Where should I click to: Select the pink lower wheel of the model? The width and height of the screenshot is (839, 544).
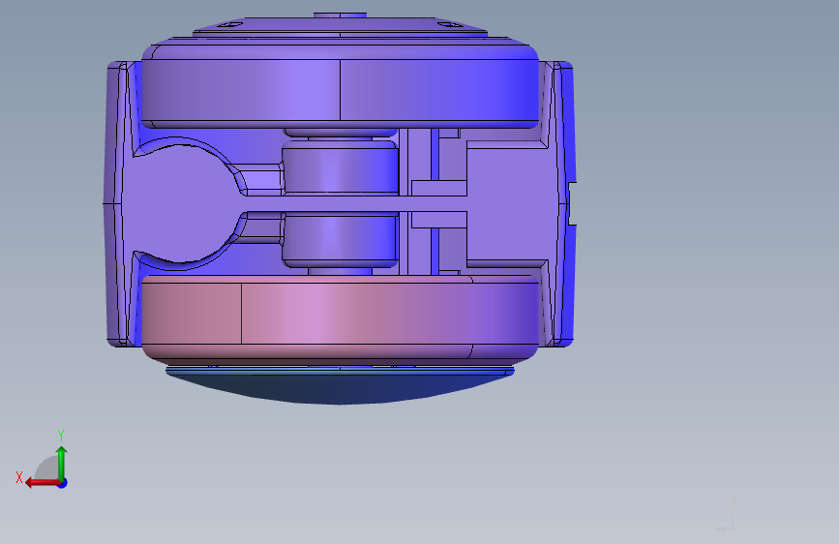[340, 318]
